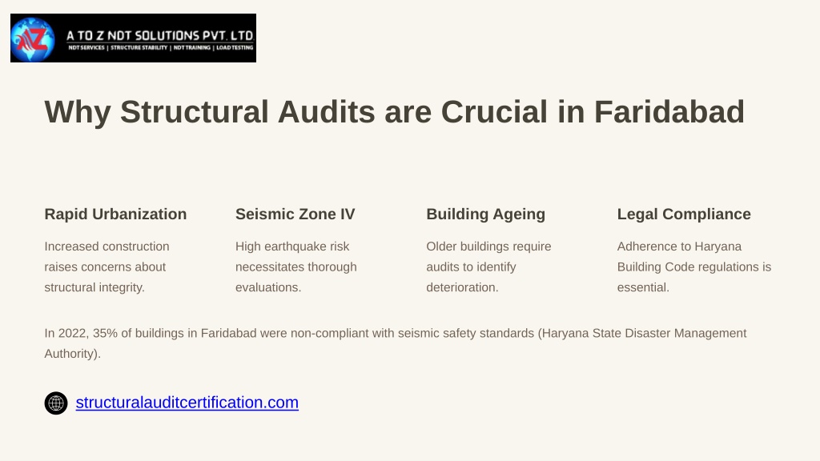Viewport: 820px width, 461px height.
Task: Open the structuralauditcertification.com link
Action: pos(187,403)
